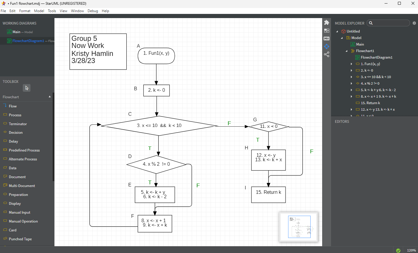Select the Display tool icon
This screenshot has height=253, width=418.
point(5,203)
